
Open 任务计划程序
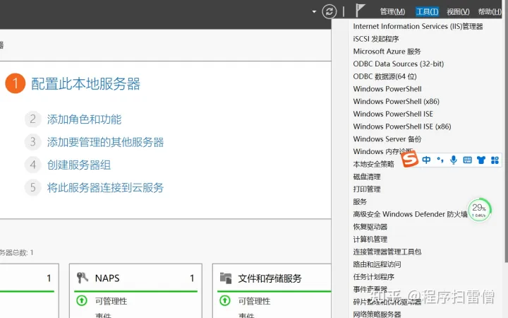point(373,277)
